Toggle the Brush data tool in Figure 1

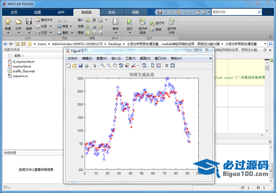point(133,66)
